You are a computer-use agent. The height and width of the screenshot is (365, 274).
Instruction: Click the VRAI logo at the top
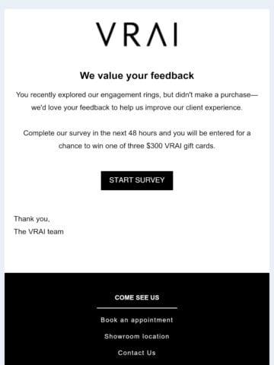137,34
